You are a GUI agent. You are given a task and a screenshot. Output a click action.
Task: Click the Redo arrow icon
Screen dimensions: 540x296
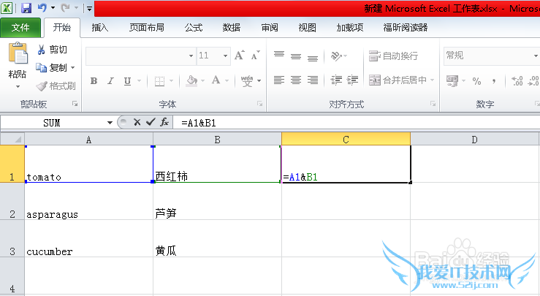pyautogui.click(x=66, y=8)
